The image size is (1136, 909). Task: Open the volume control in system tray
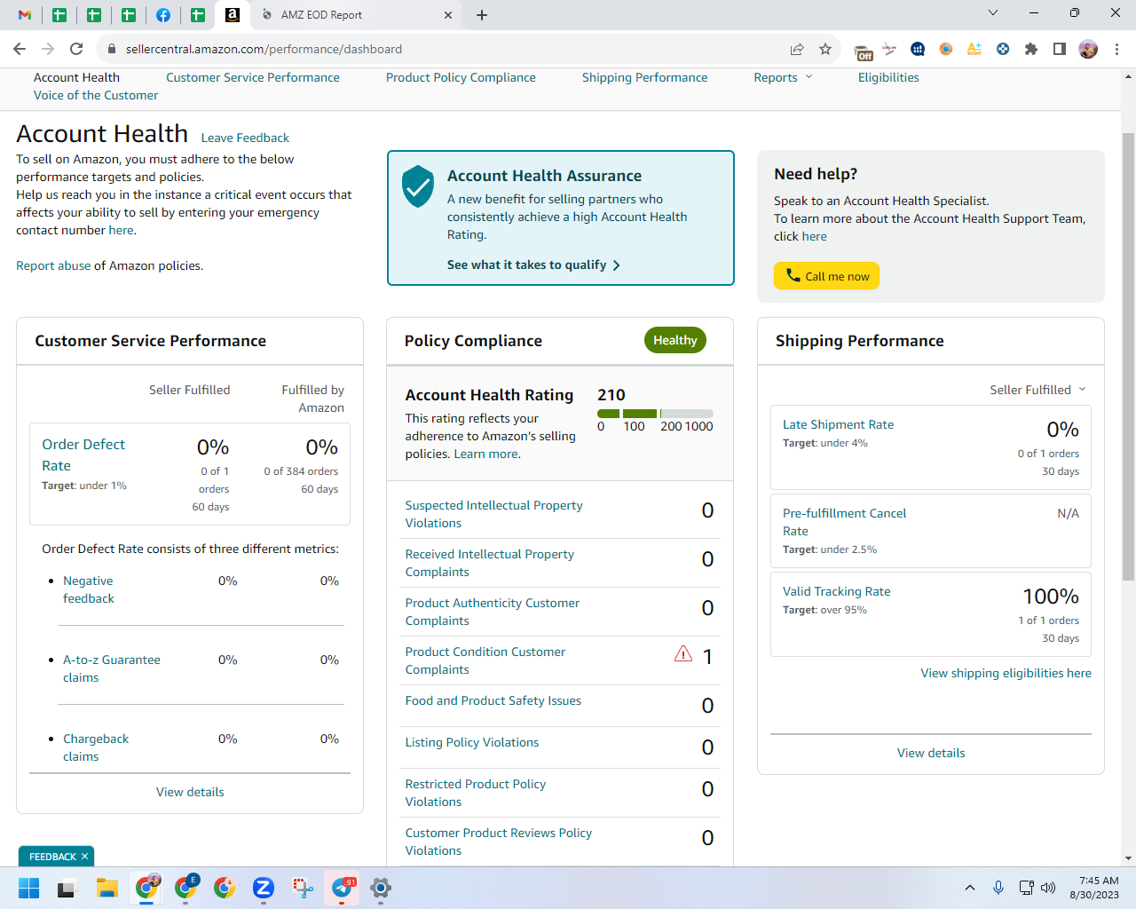pos(1048,888)
